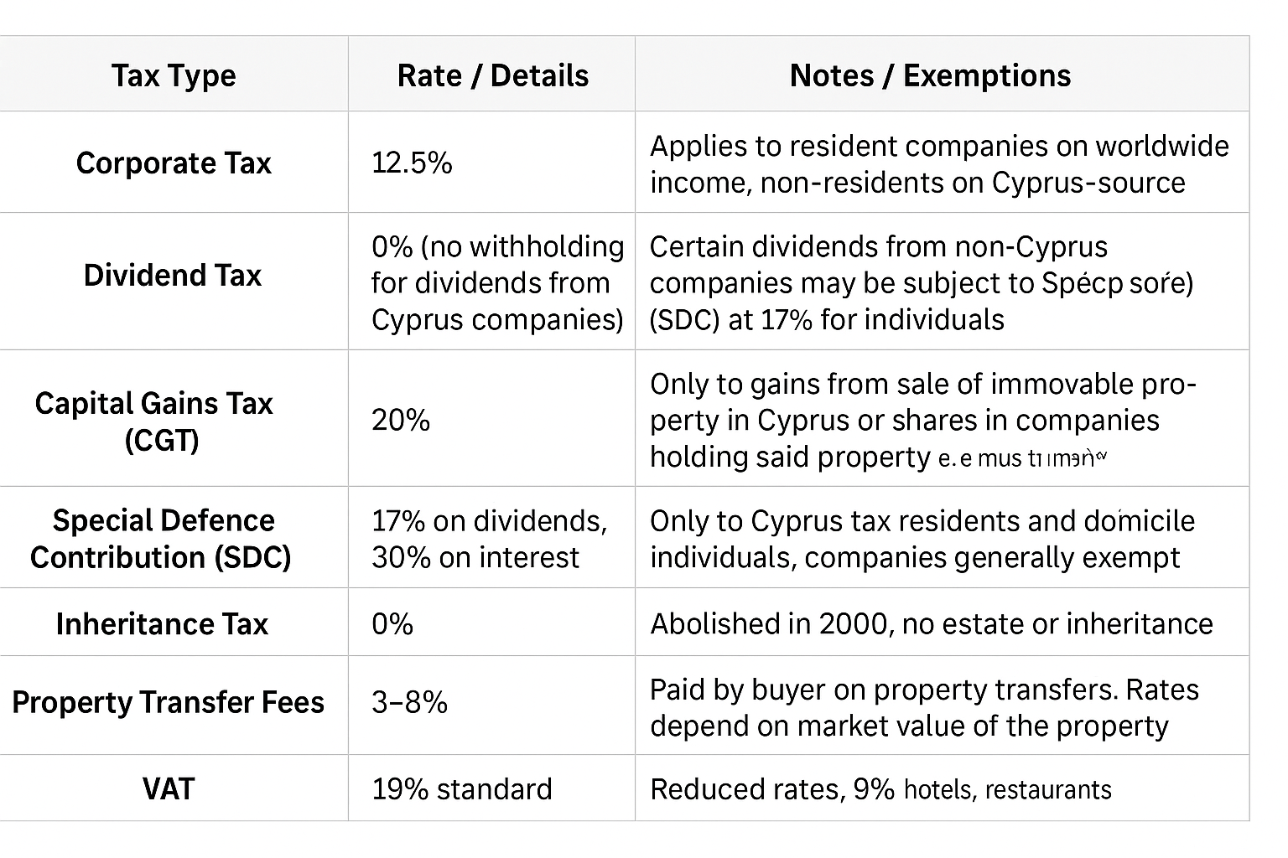Click the 19% standard VAT rate cell
1288x858 pixels.
461,789
